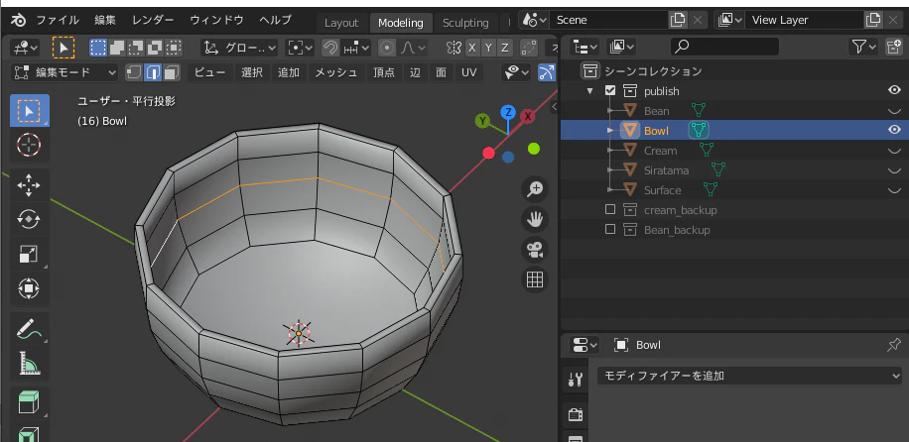Toggle camera view icon
The height and width of the screenshot is (442, 909).
(535, 250)
